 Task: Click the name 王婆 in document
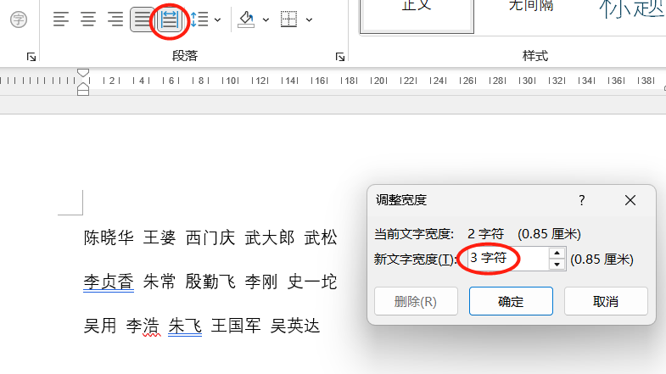(x=160, y=237)
